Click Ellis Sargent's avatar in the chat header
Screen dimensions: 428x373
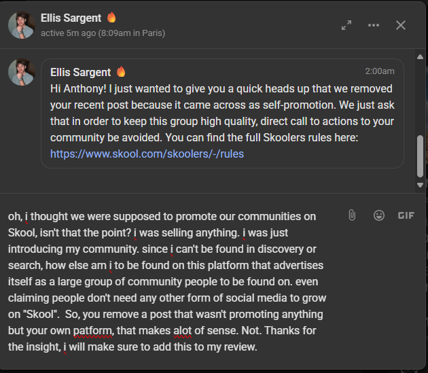click(21, 25)
